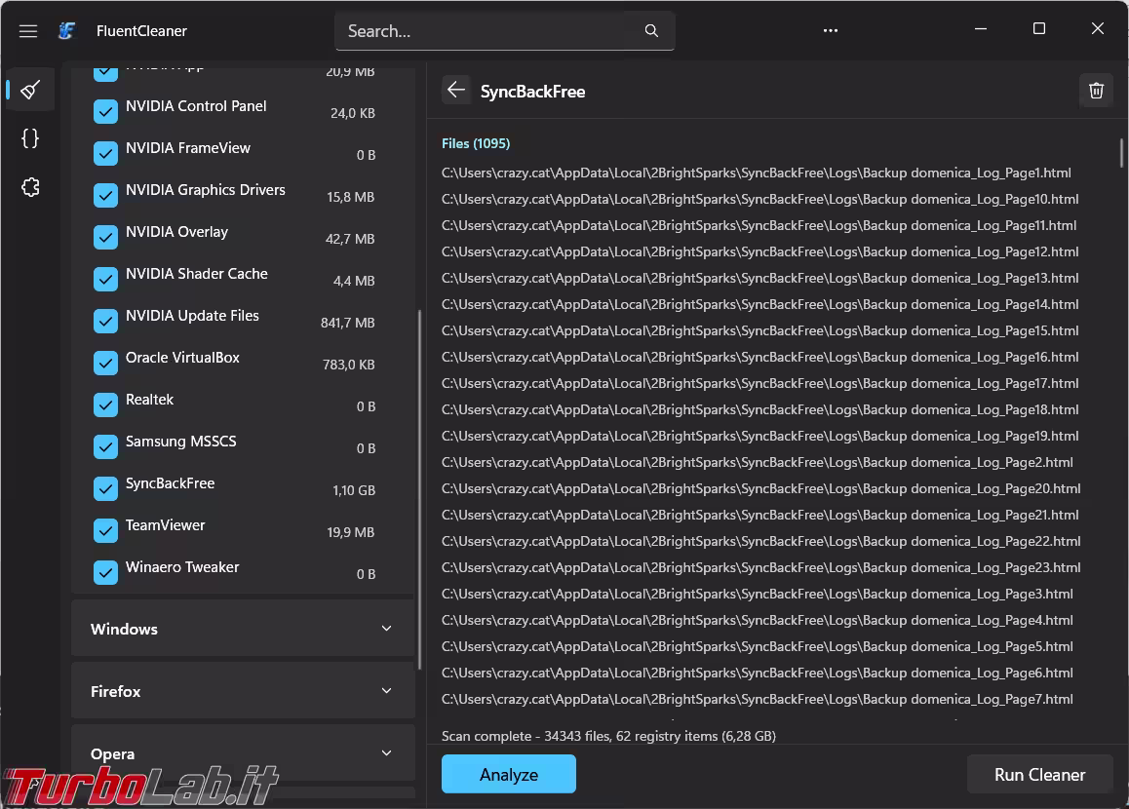Select the Backup domenica_Log_Page1.html path
Screen dimensions: 1129x809
[756, 173]
